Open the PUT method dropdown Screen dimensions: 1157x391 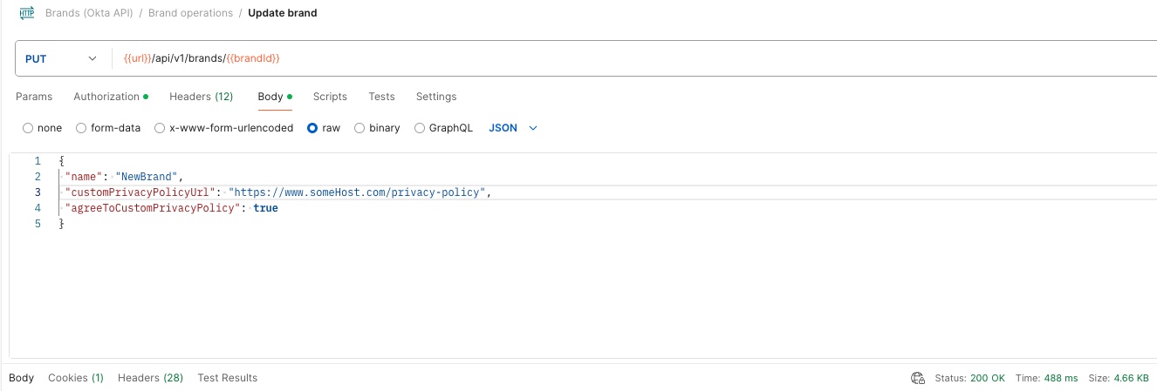point(61,58)
